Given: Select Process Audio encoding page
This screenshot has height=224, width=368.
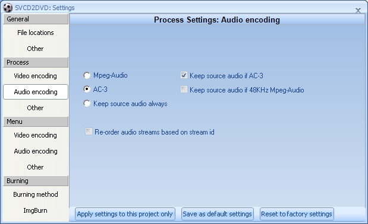Looking at the screenshot, I should pos(36,92).
